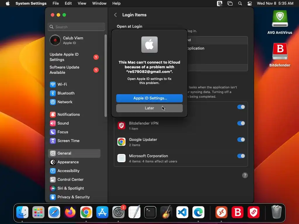This screenshot has height=224, width=299.
Task: Select Screen Time in the sidebar
Action: [74, 141]
